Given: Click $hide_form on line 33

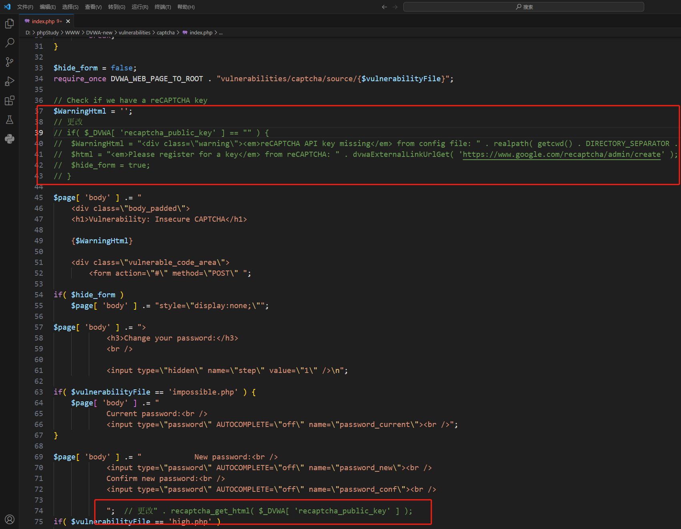Looking at the screenshot, I should tap(76, 68).
